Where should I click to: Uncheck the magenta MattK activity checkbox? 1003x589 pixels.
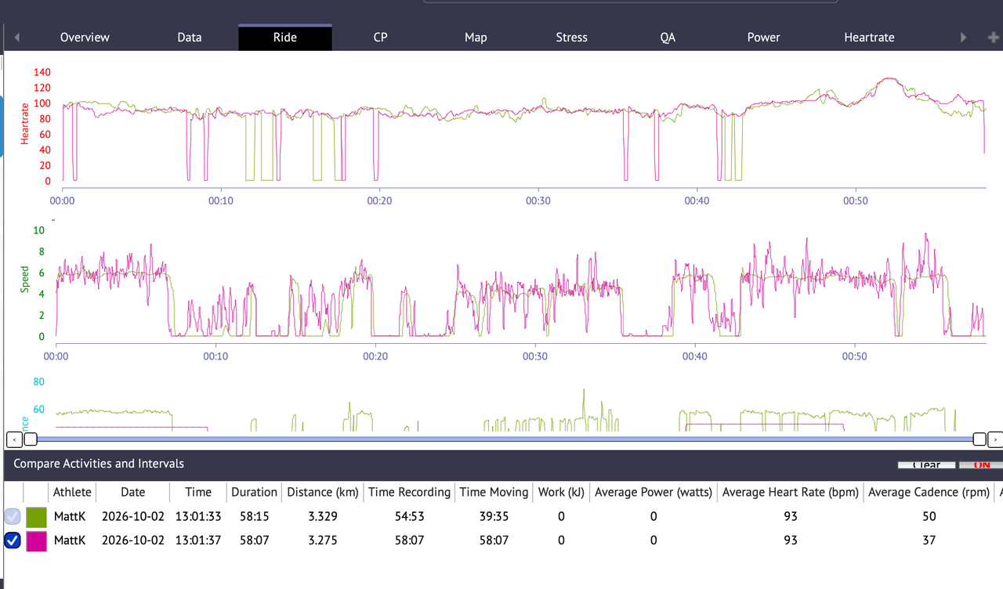[13, 540]
